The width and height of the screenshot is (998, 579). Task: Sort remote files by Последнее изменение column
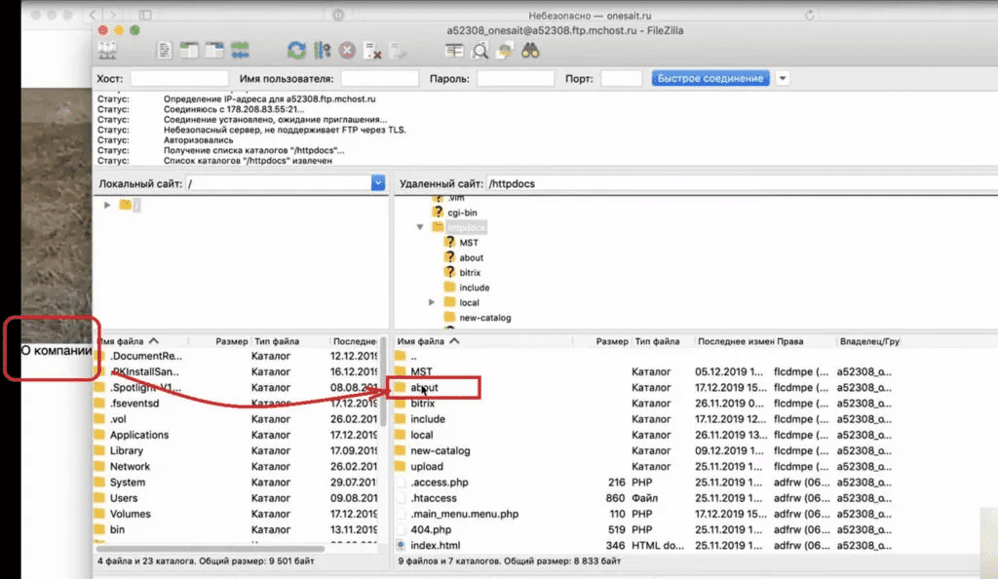click(x=734, y=342)
